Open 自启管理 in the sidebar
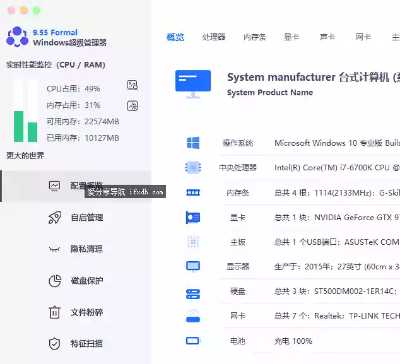Screen dimensions: 400x364 point(76,218)
